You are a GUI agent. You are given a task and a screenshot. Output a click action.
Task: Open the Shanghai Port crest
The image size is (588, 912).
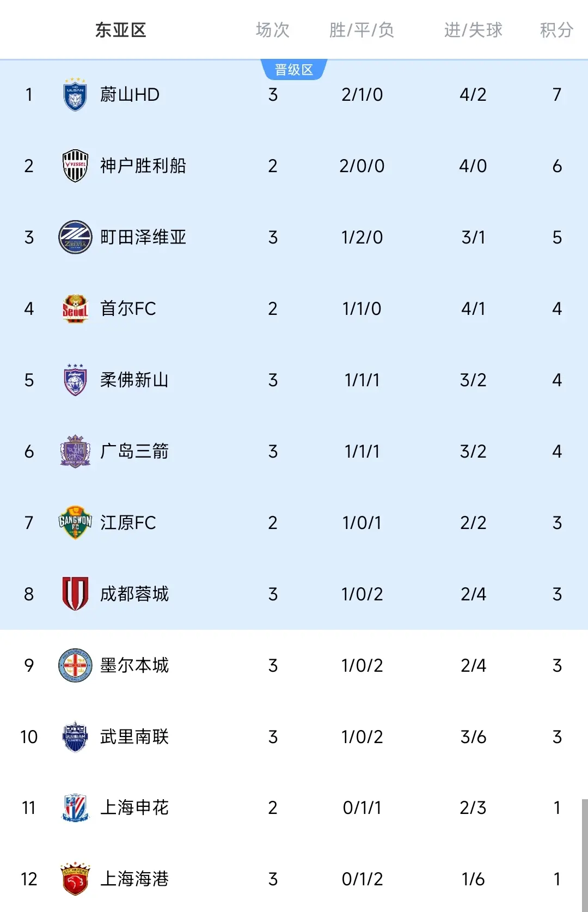pos(75,879)
